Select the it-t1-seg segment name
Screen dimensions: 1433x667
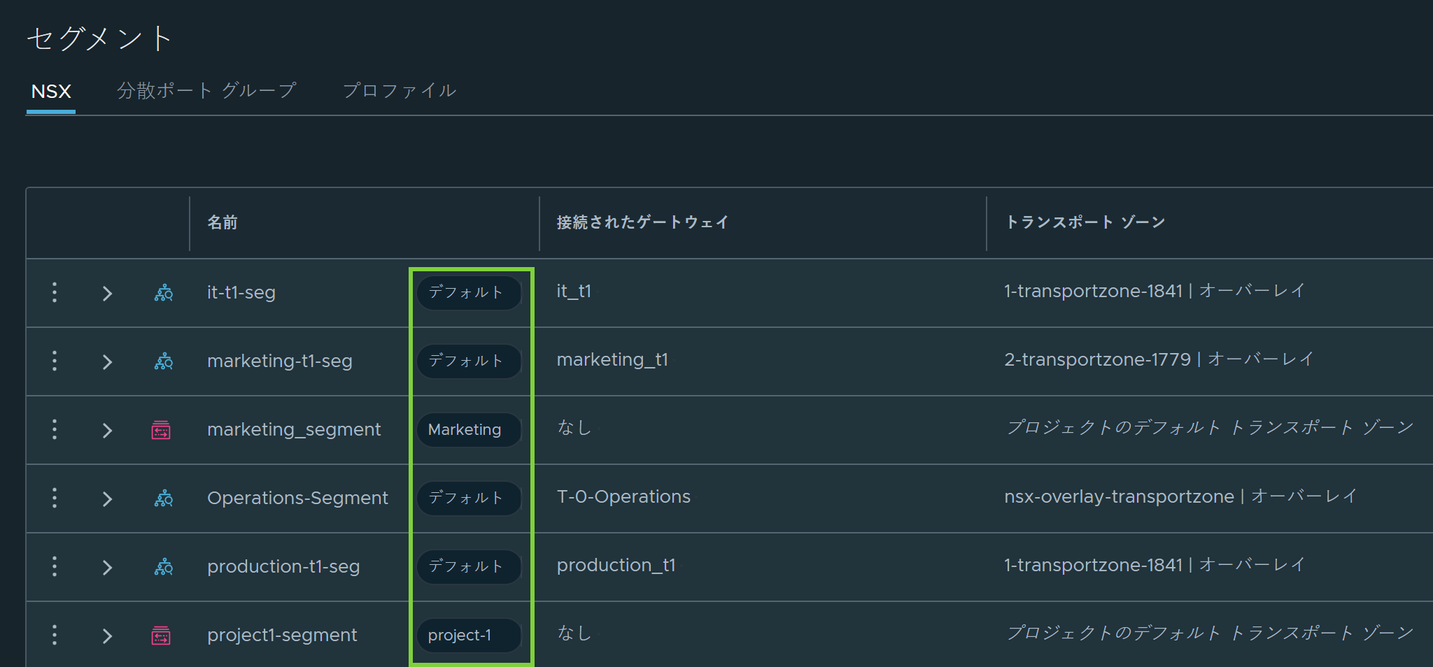241,292
